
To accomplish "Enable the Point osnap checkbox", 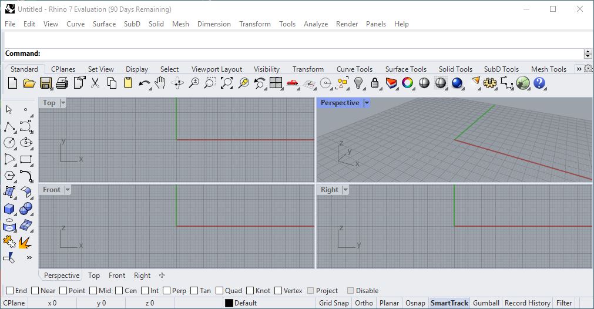I will click(x=63, y=290).
